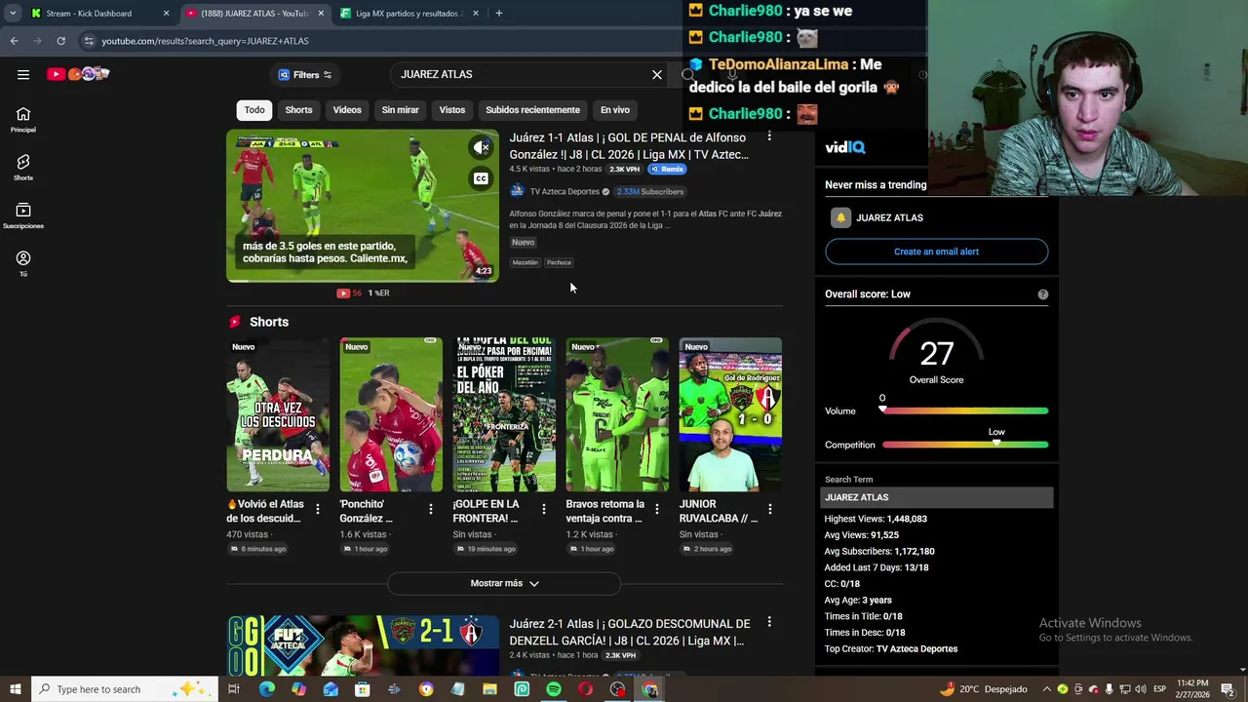Open the Overall score help icon
This screenshot has height=702, width=1248.
tap(1042, 293)
